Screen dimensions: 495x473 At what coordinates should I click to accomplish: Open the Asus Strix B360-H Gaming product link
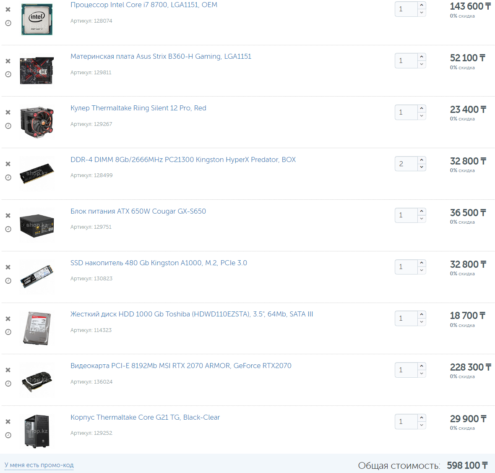pyautogui.click(x=161, y=57)
